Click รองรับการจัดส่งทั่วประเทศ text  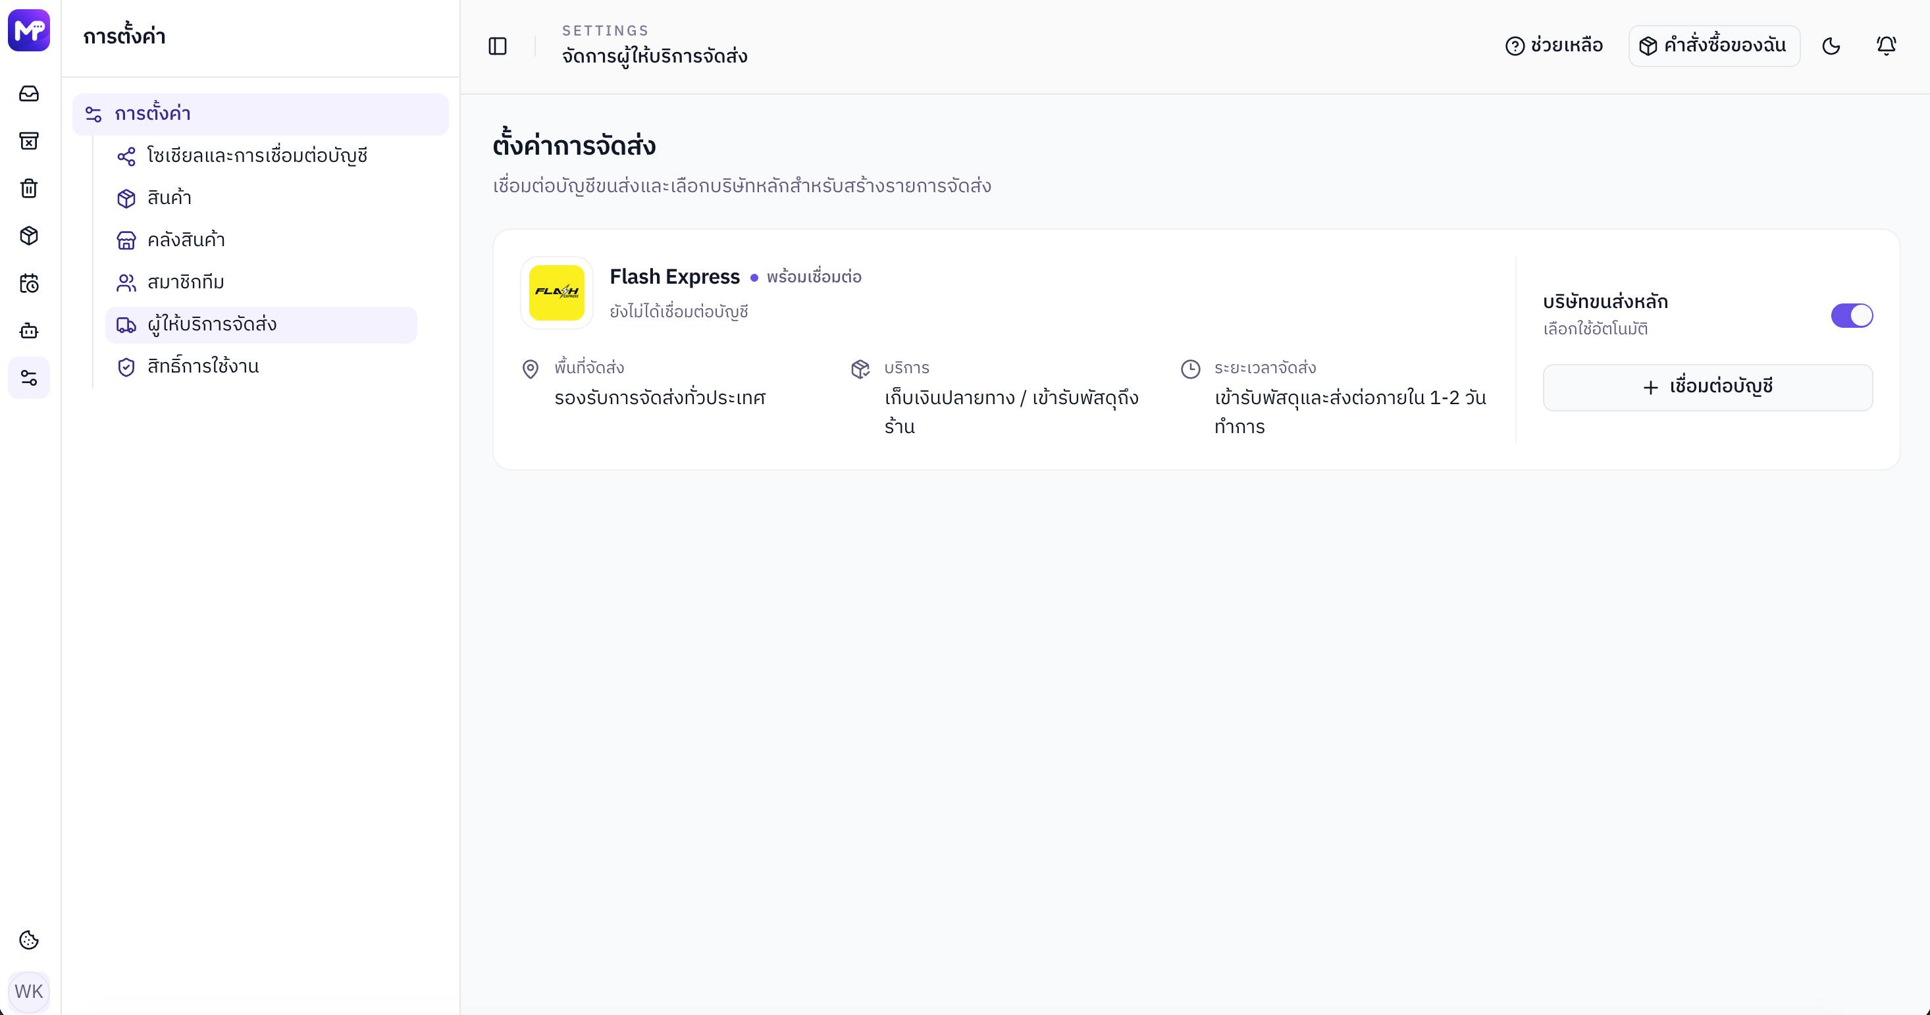coord(660,398)
